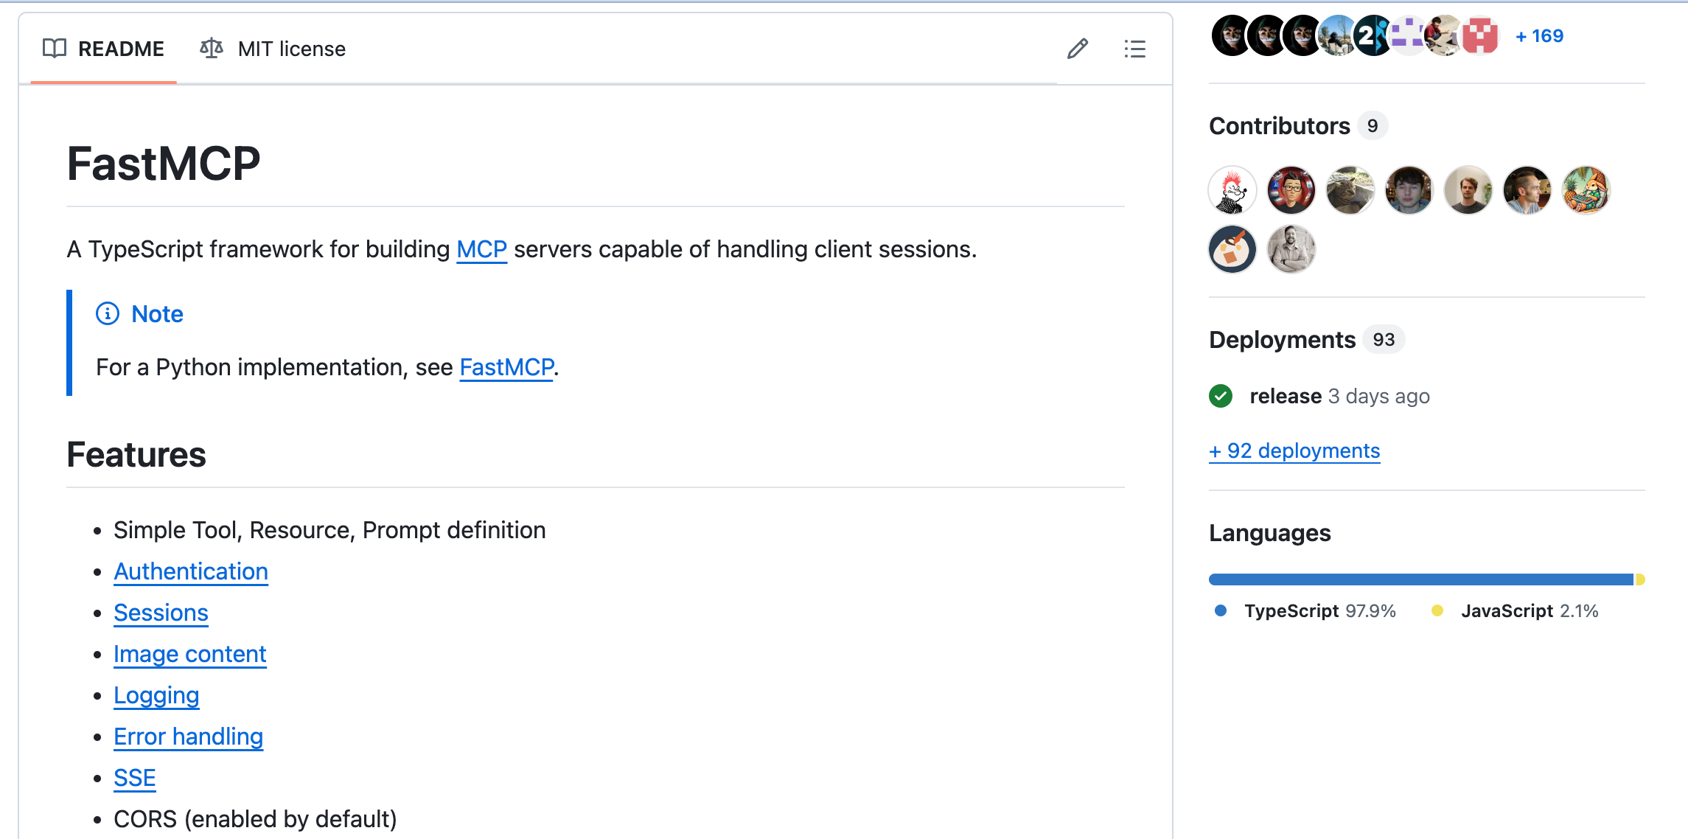
Task: Expand the + 169 more users link
Action: point(1539,36)
